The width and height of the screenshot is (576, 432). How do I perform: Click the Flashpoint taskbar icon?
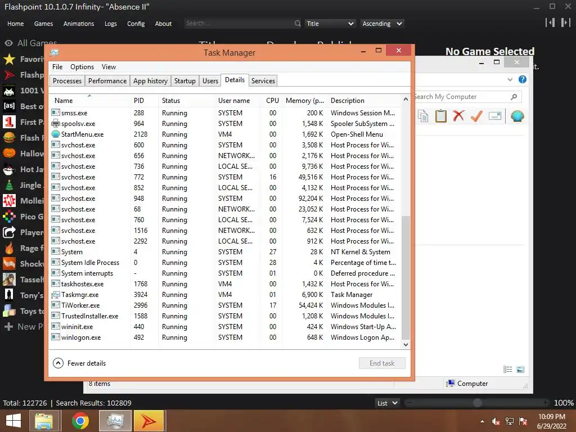click(149, 421)
